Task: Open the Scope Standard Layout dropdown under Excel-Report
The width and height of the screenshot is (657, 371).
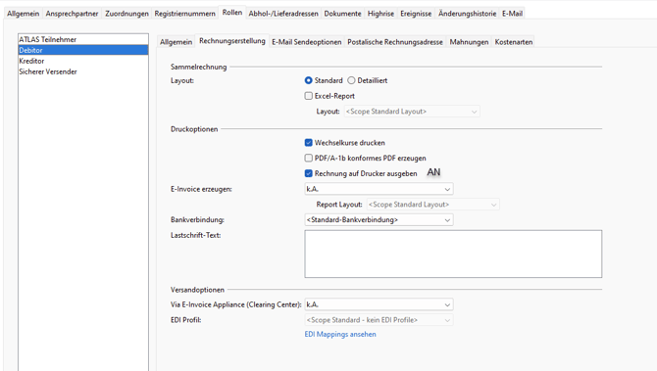Action: coord(412,112)
